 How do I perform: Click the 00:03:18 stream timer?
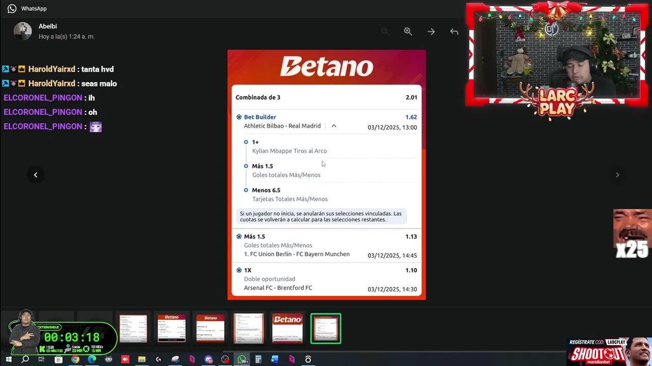(x=72, y=337)
